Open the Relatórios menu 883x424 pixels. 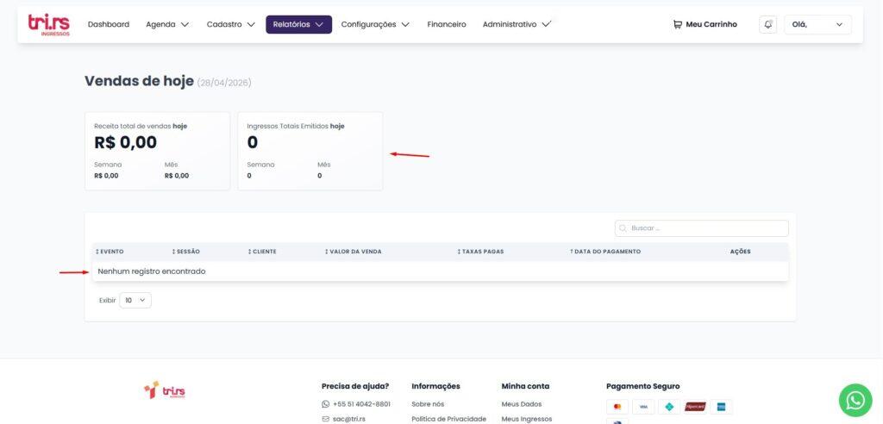point(298,24)
